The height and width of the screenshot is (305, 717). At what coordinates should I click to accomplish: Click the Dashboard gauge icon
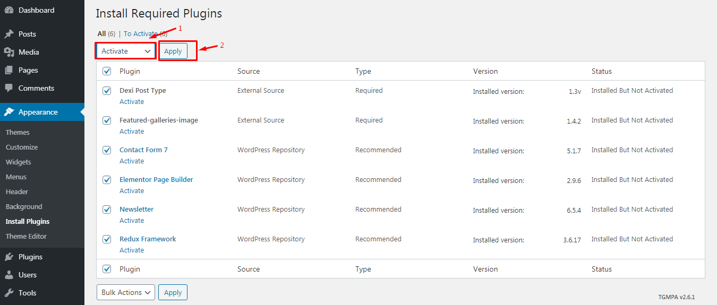[x=9, y=10]
